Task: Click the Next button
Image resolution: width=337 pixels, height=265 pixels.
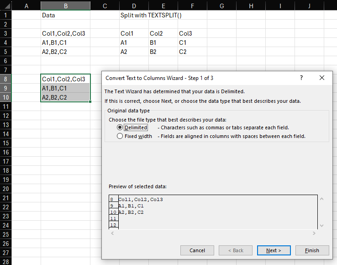Action: 274,250
